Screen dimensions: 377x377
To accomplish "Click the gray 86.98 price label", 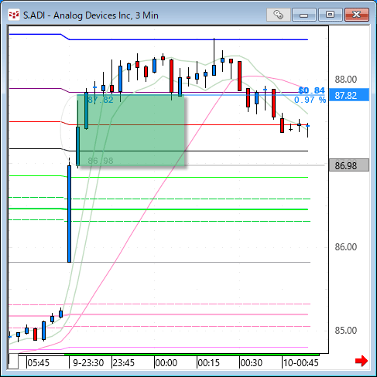I will (x=349, y=165).
